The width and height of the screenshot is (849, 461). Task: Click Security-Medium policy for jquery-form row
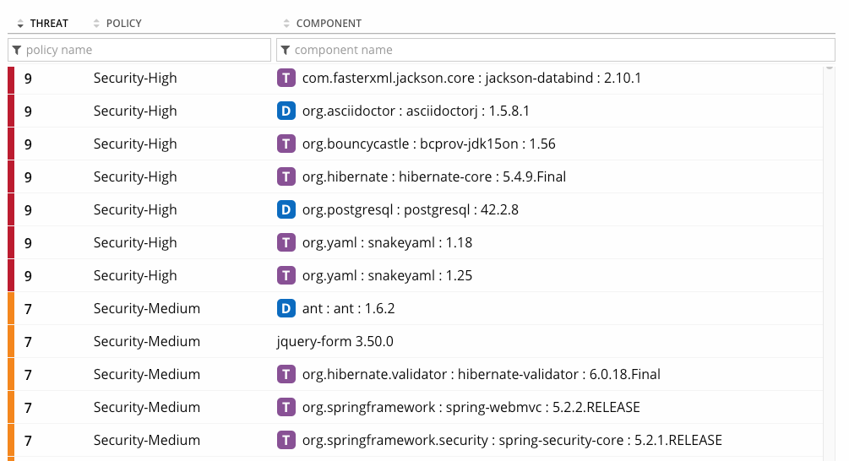pos(147,341)
